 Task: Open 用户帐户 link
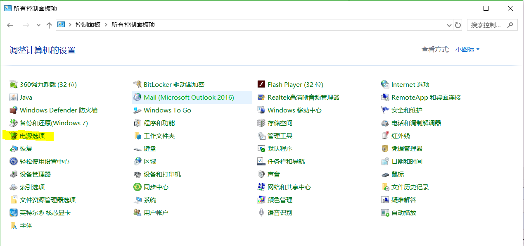click(156, 213)
